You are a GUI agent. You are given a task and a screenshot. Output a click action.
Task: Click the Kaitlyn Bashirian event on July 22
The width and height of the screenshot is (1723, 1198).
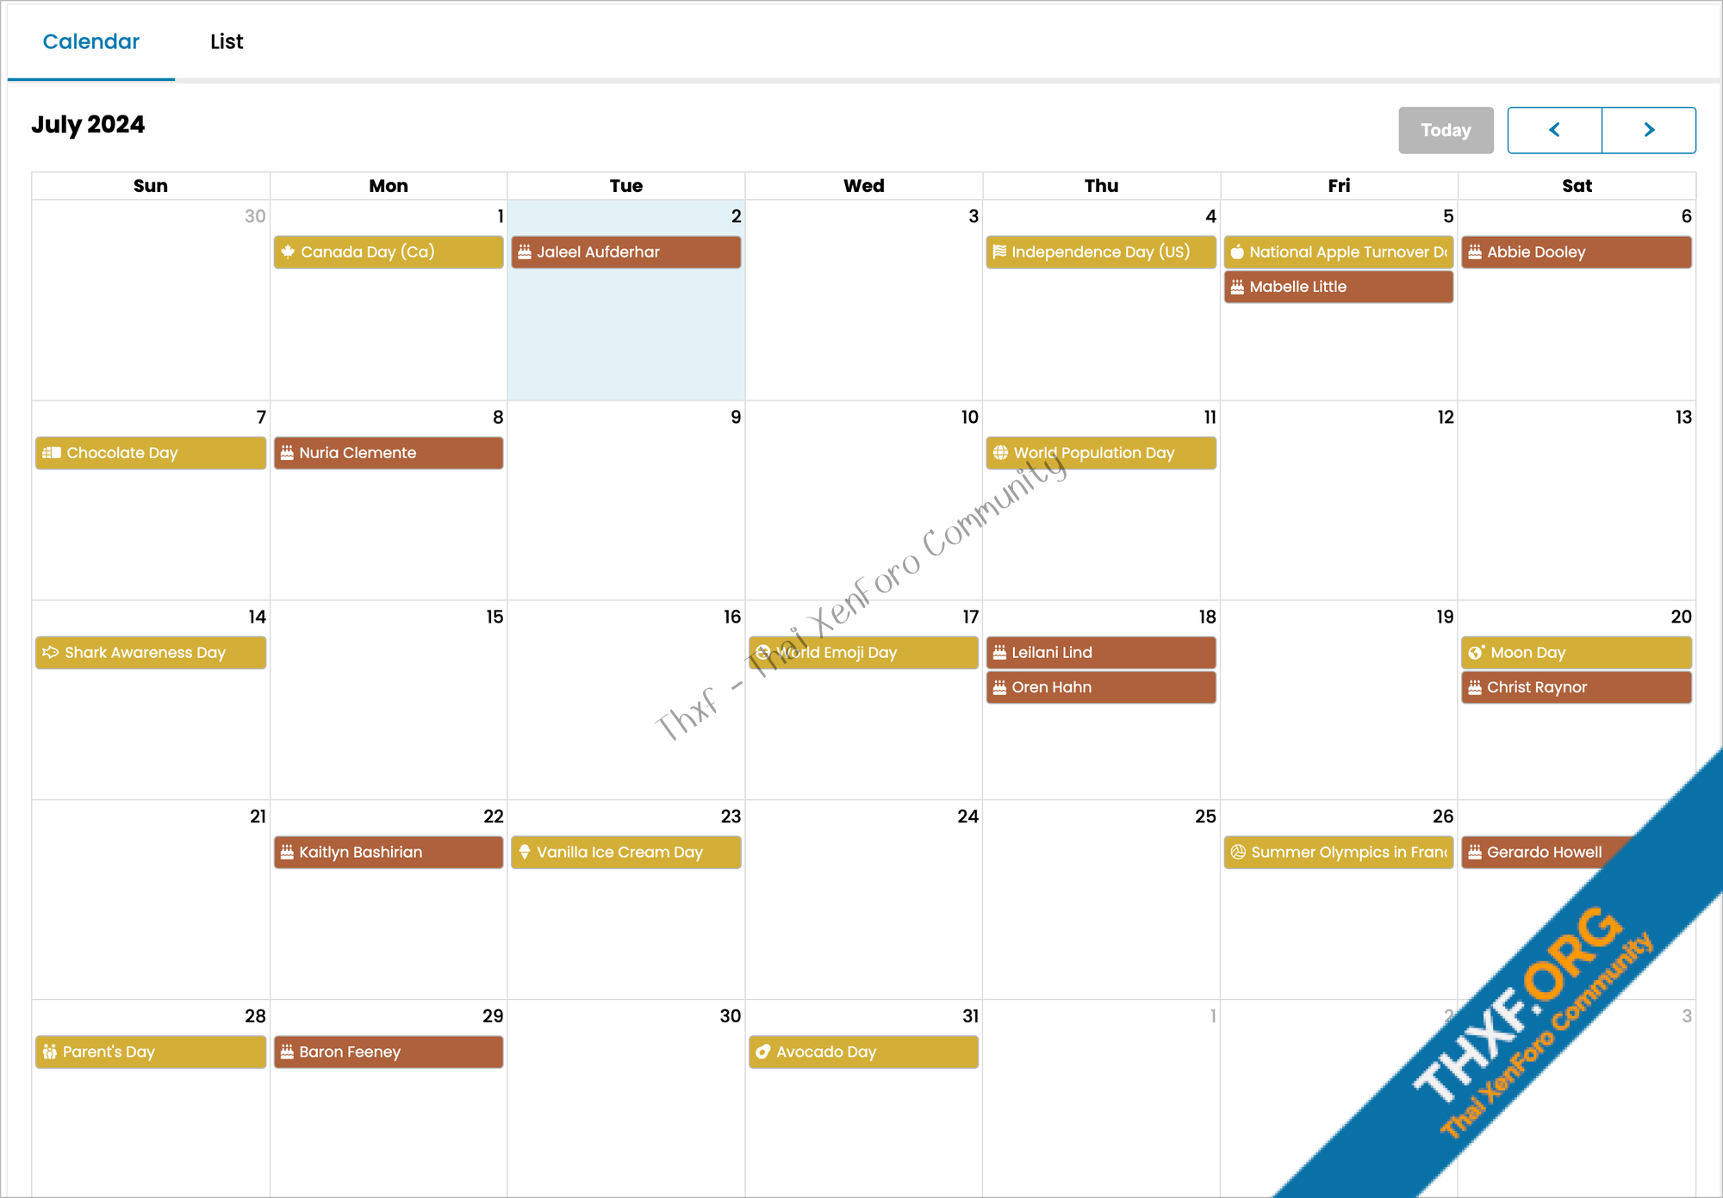(x=389, y=853)
